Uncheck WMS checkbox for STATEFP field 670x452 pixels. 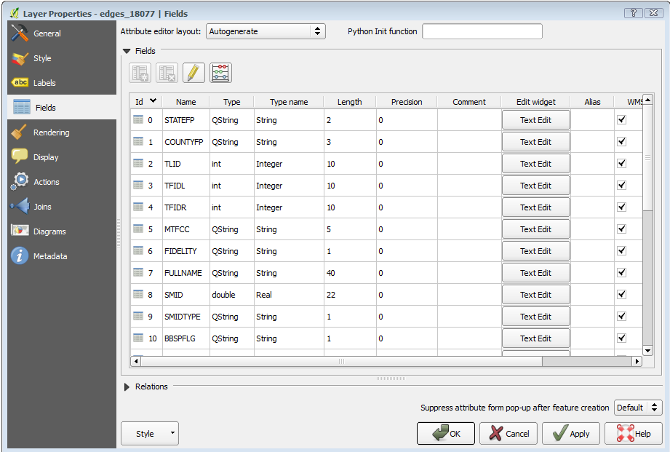click(x=621, y=120)
